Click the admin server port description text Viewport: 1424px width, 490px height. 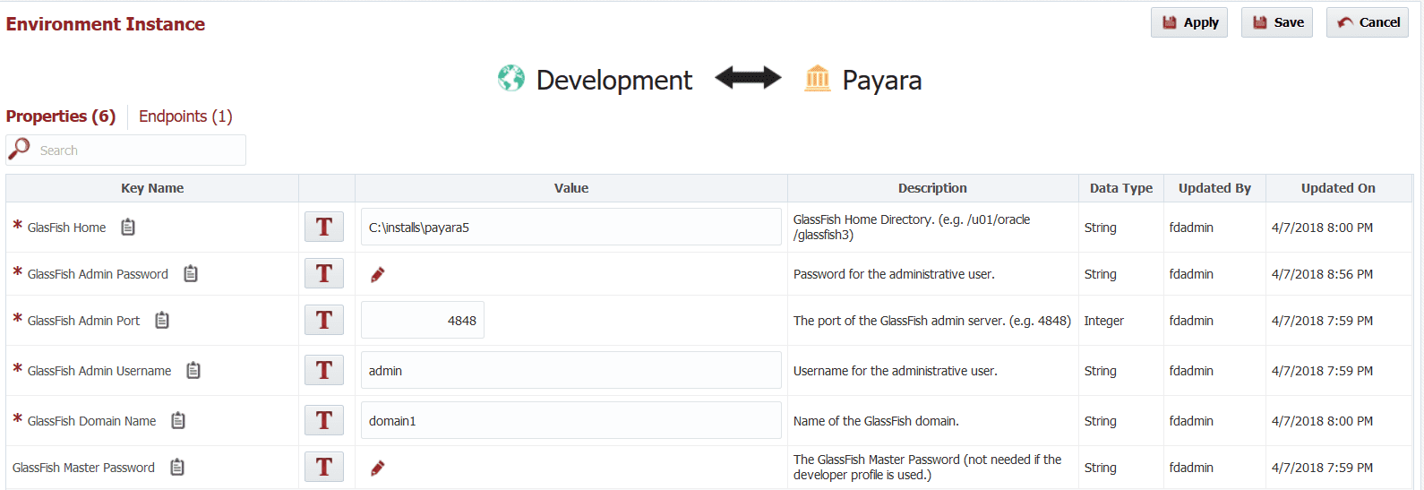tap(931, 321)
